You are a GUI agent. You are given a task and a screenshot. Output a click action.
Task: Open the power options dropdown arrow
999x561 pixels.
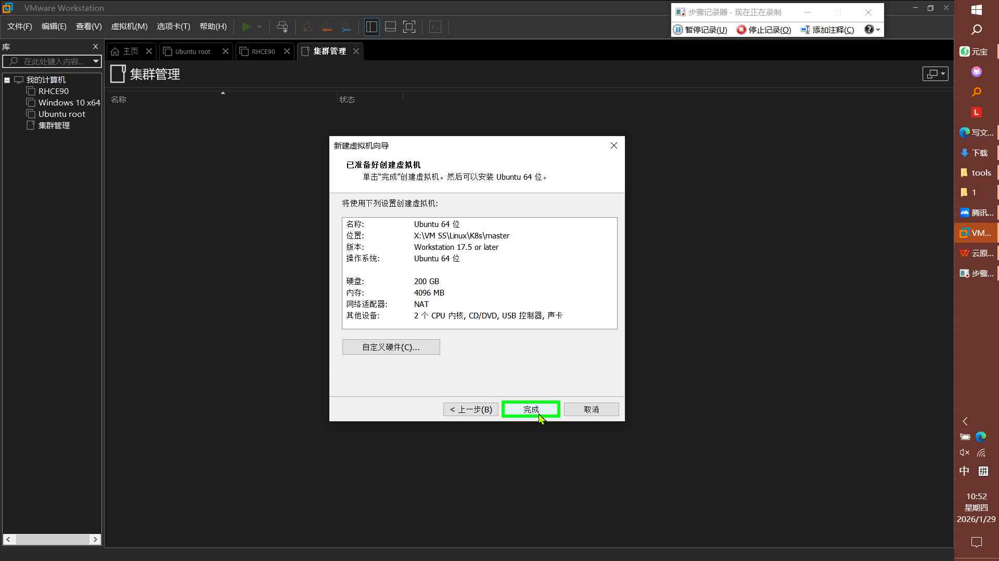(260, 26)
